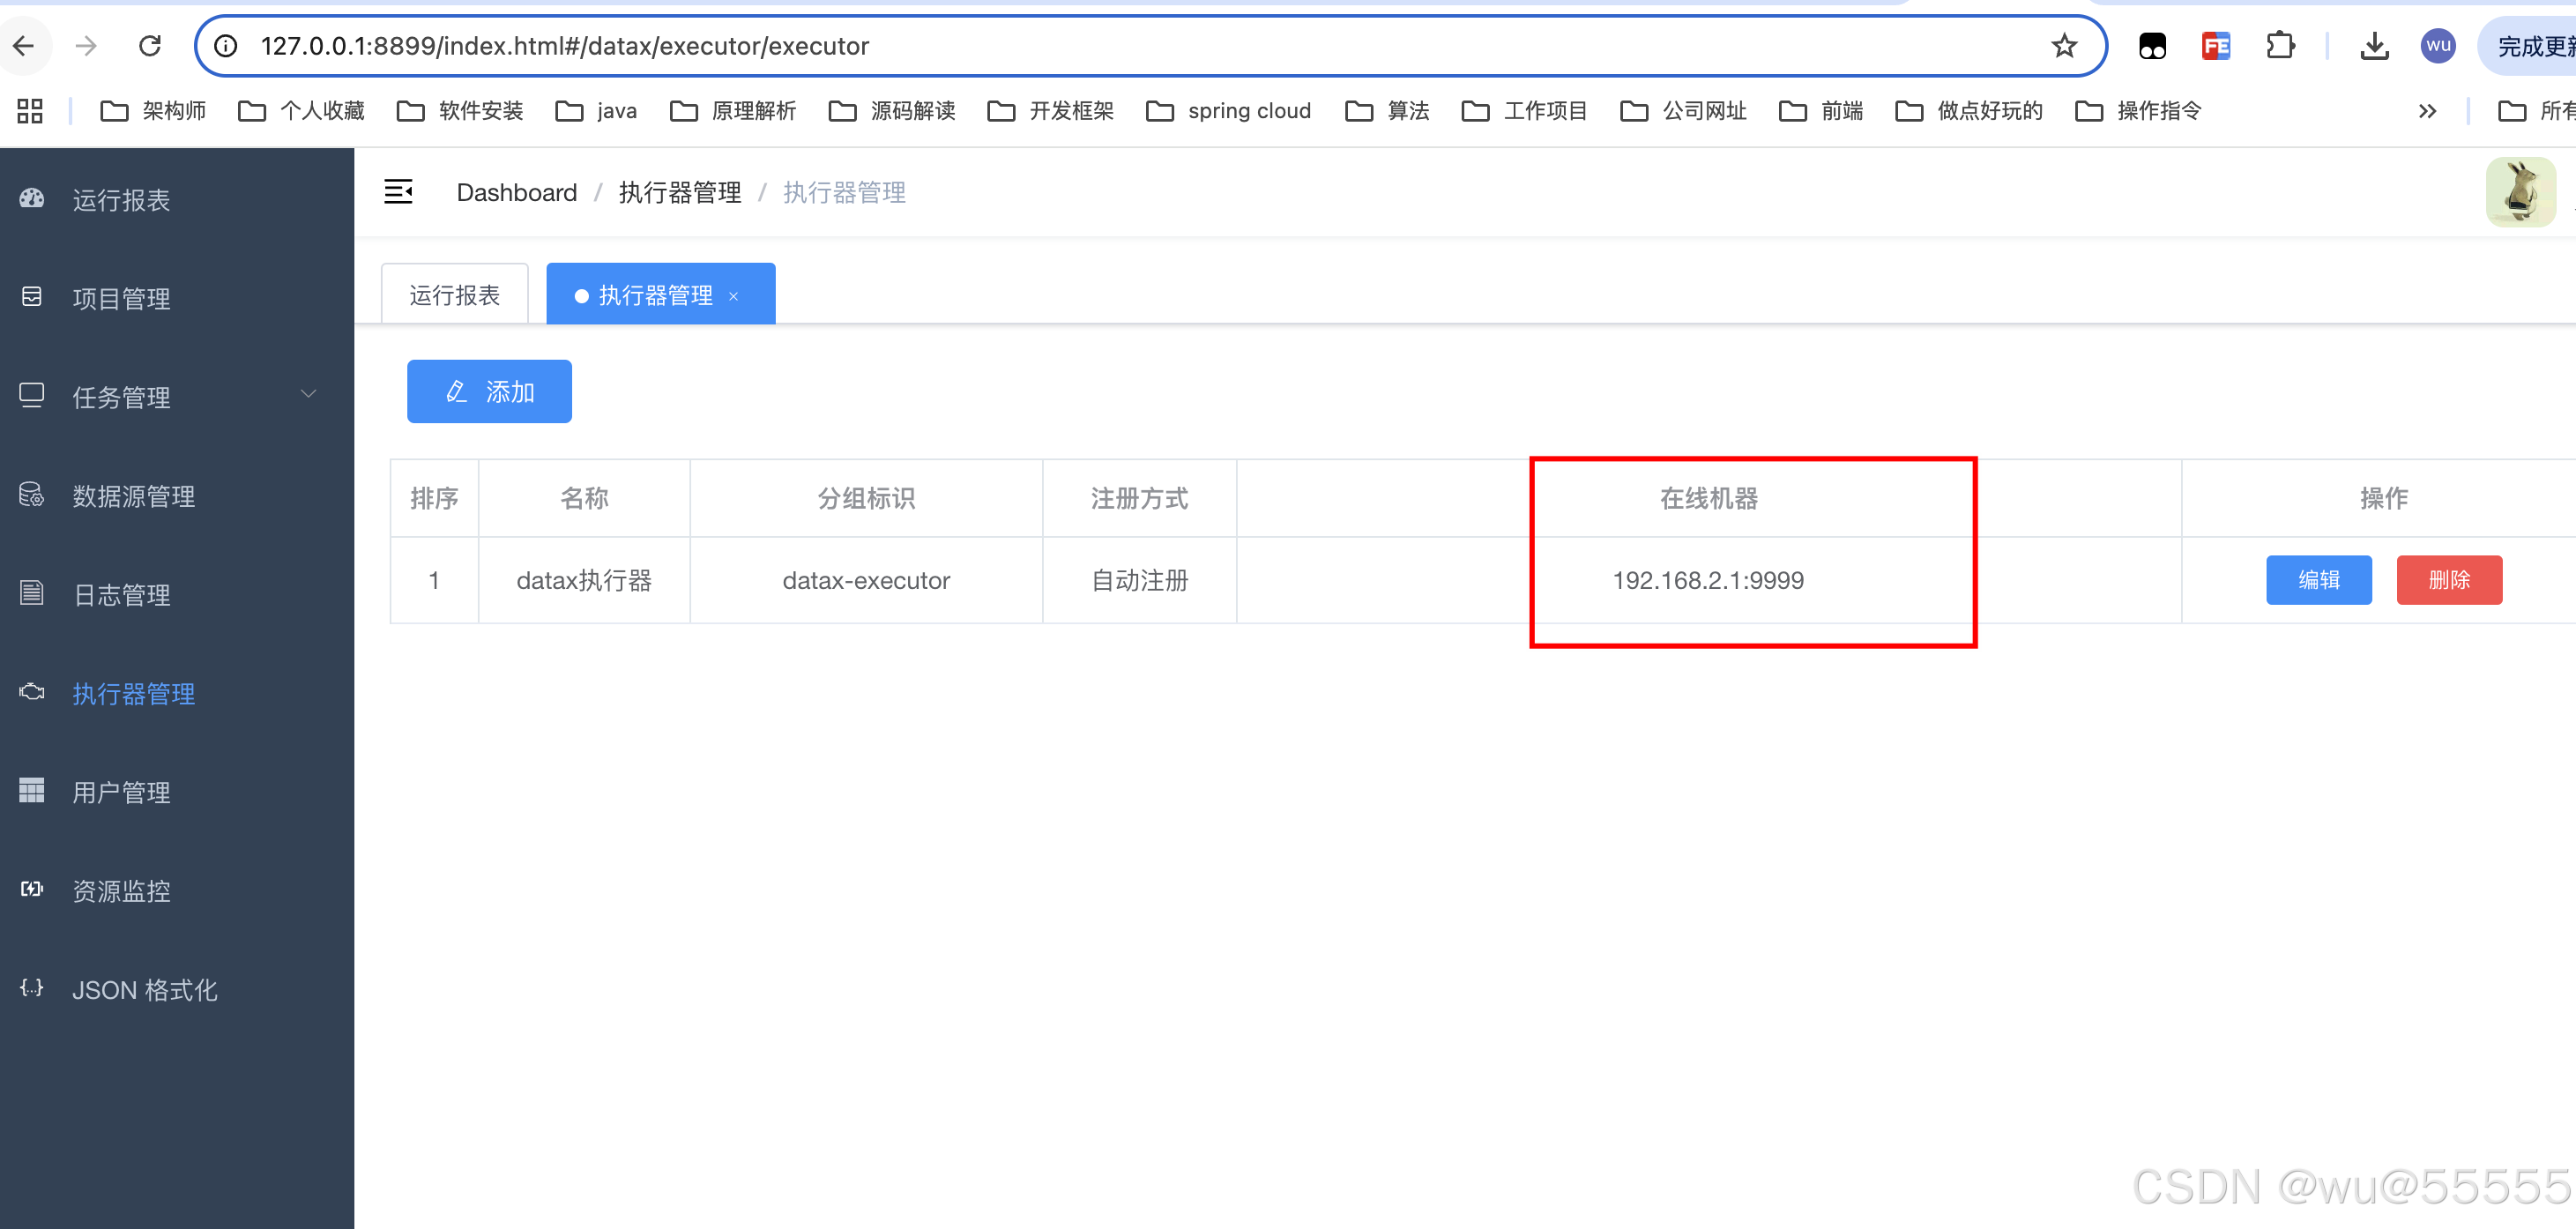Close the 执行器管理 tab

[734, 296]
